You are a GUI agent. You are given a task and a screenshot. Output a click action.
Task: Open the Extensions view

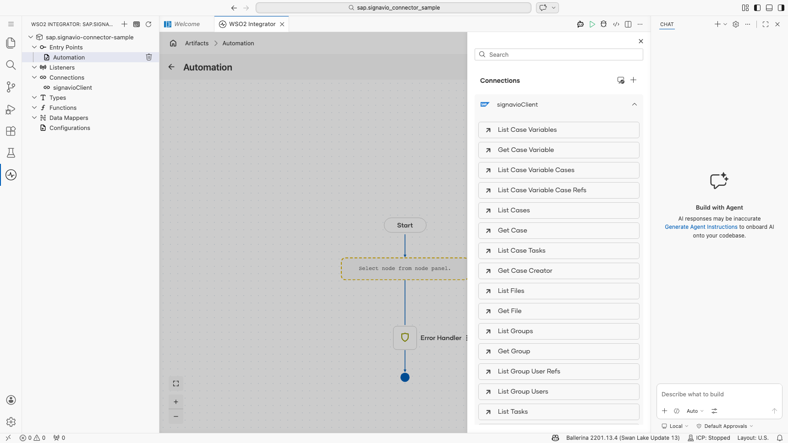point(11,131)
